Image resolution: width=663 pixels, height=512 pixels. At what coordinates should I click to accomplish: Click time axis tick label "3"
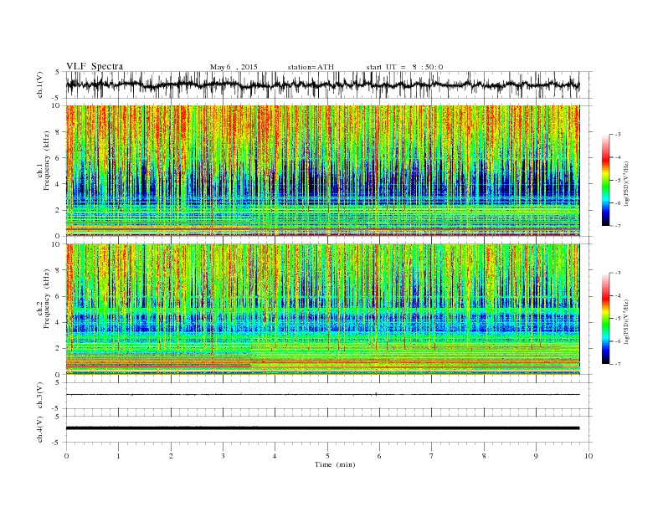(x=223, y=456)
